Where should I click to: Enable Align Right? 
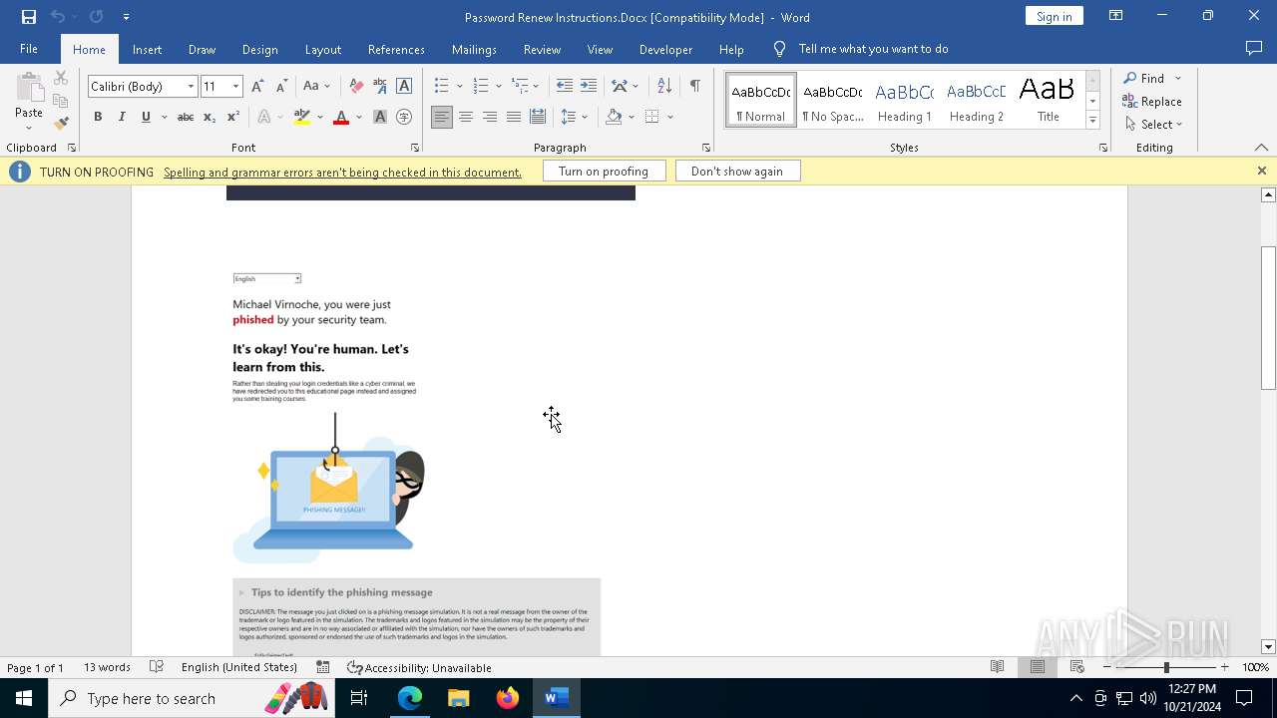tap(490, 117)
